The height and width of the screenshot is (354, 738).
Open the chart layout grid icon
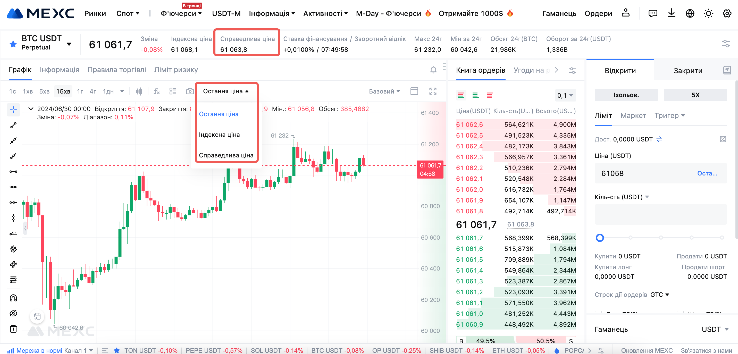point(173,91)
